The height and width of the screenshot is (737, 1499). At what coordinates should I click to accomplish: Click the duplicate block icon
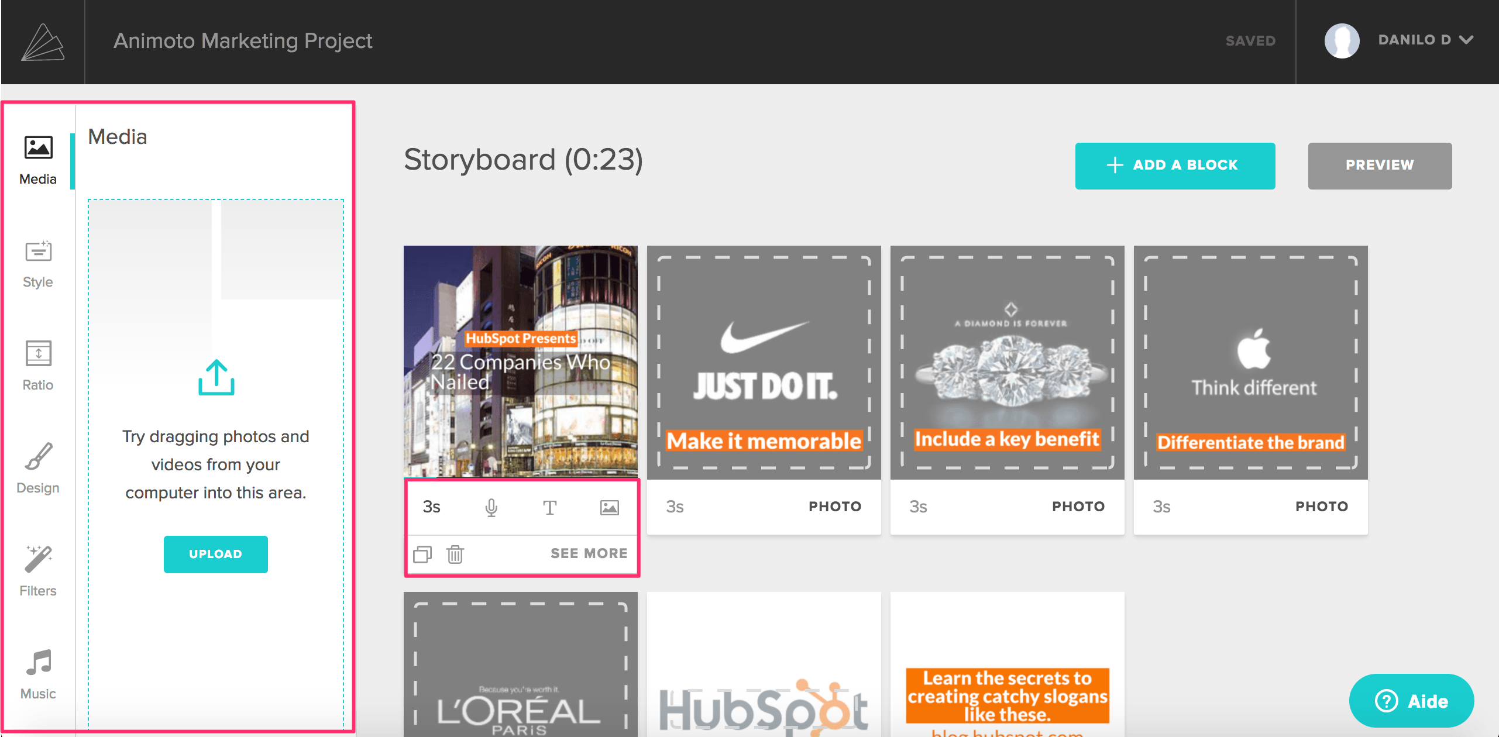(422, 553)
